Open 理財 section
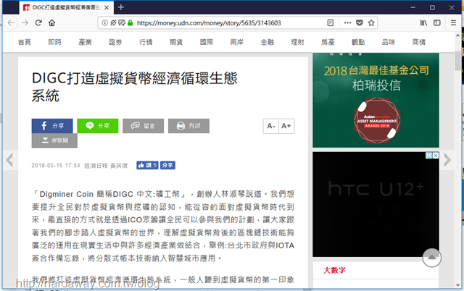The height and width of the screenshot is (291, 464). [297, 42]
